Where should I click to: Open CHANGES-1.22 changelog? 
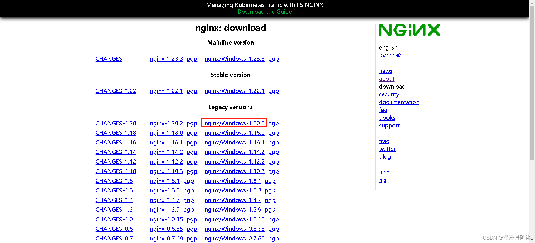[116, 91]
